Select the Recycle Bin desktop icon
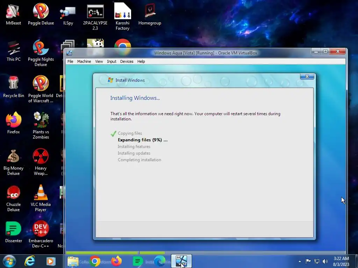This screenshot has width=358, height=268. 14,87
